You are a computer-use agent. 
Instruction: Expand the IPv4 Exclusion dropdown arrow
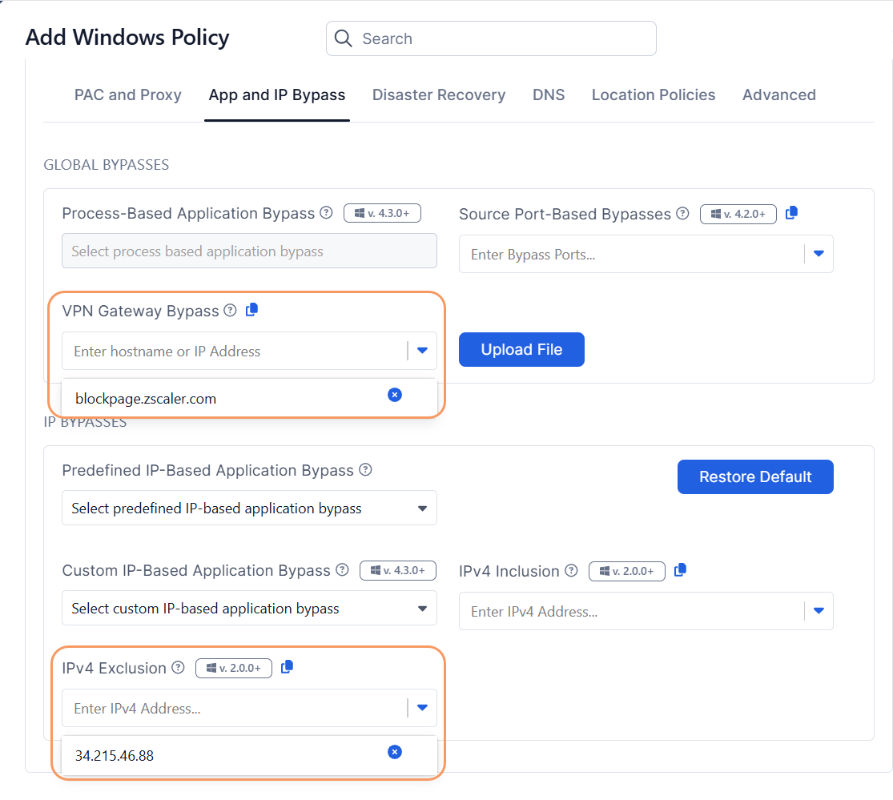pyautogui.click(x=423, y=708)
